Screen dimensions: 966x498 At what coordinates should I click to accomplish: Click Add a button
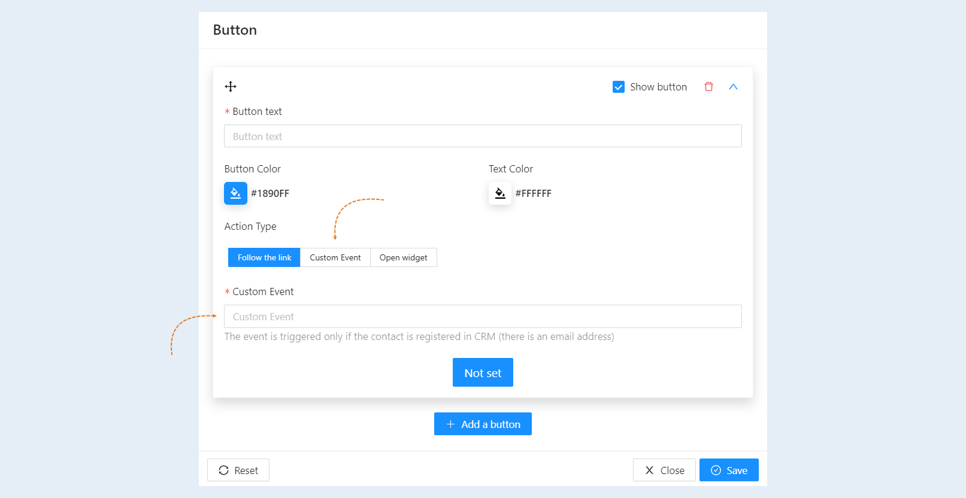483,424
